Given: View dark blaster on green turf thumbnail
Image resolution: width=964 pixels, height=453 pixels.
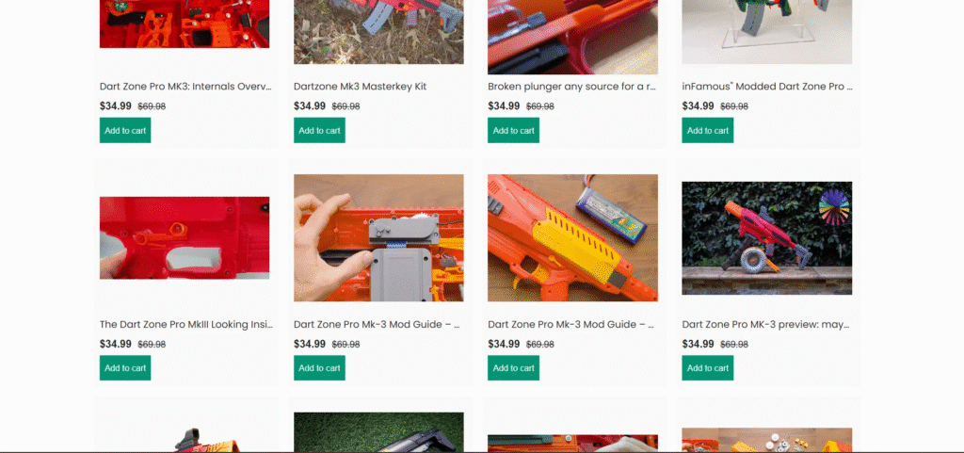Looking at the screenshot, I should pyautogui.click(x=378, y=432).
